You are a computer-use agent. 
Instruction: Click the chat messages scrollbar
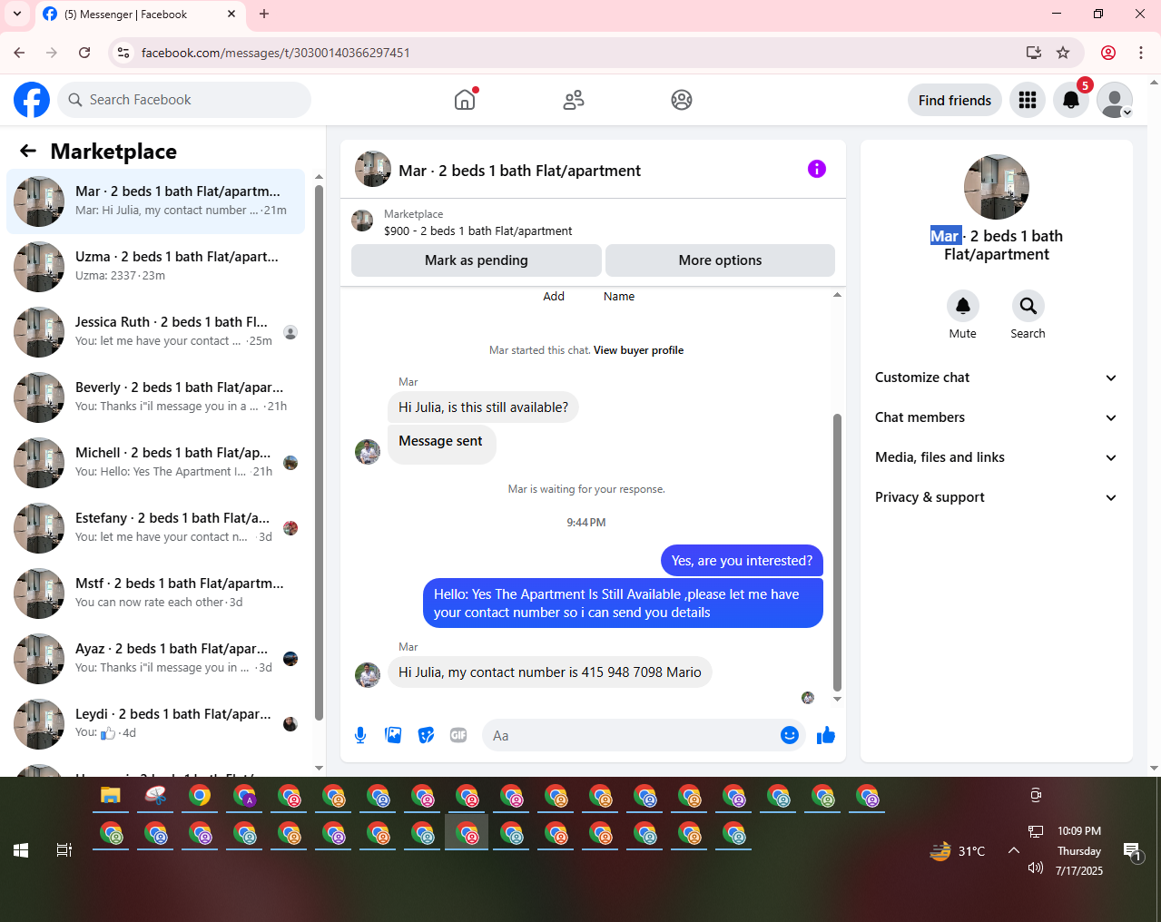click(837, 553)
